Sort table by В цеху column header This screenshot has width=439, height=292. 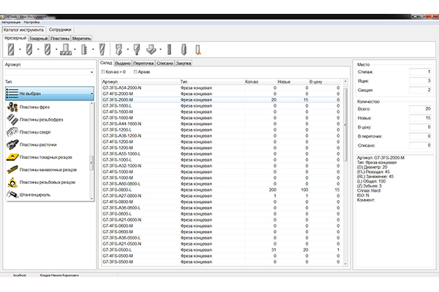tap(324, 82)
